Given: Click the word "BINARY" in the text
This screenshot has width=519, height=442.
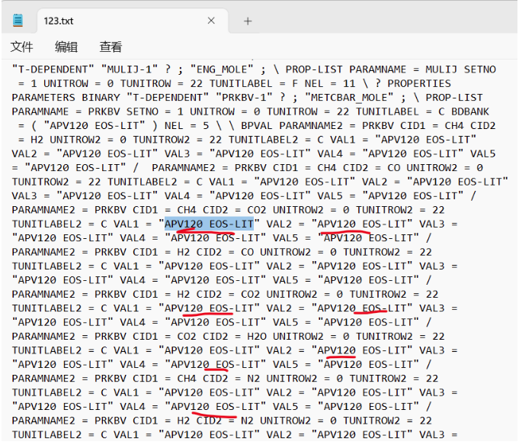Looking at the screenshot, I should 101,98.
